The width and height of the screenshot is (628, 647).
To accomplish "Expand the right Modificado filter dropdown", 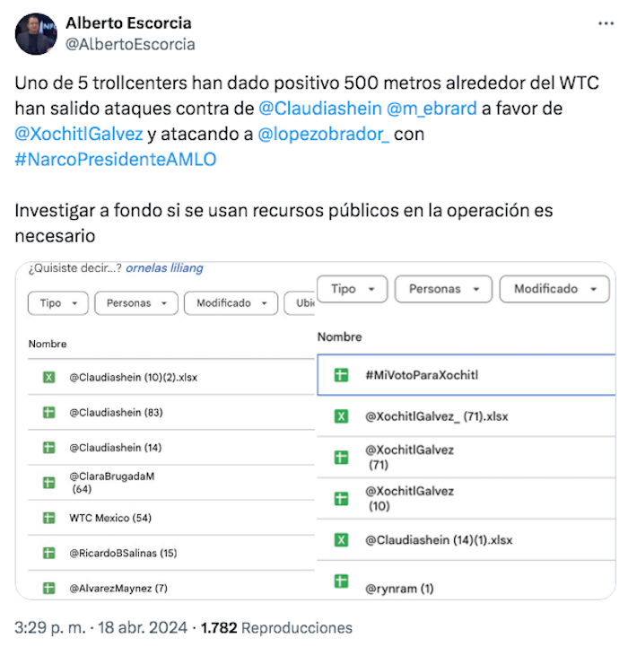I will tap(555, 289).
